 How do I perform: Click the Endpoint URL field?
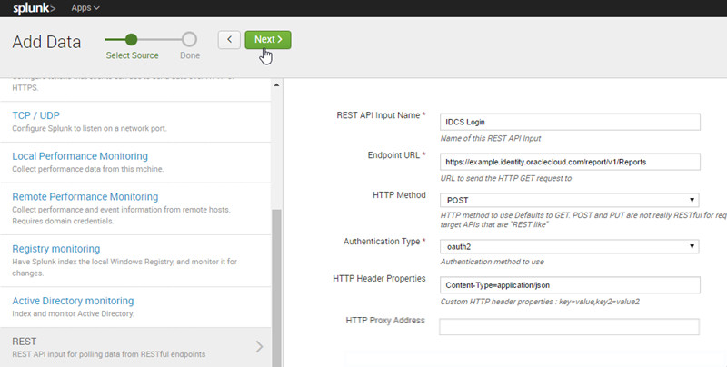569,162
